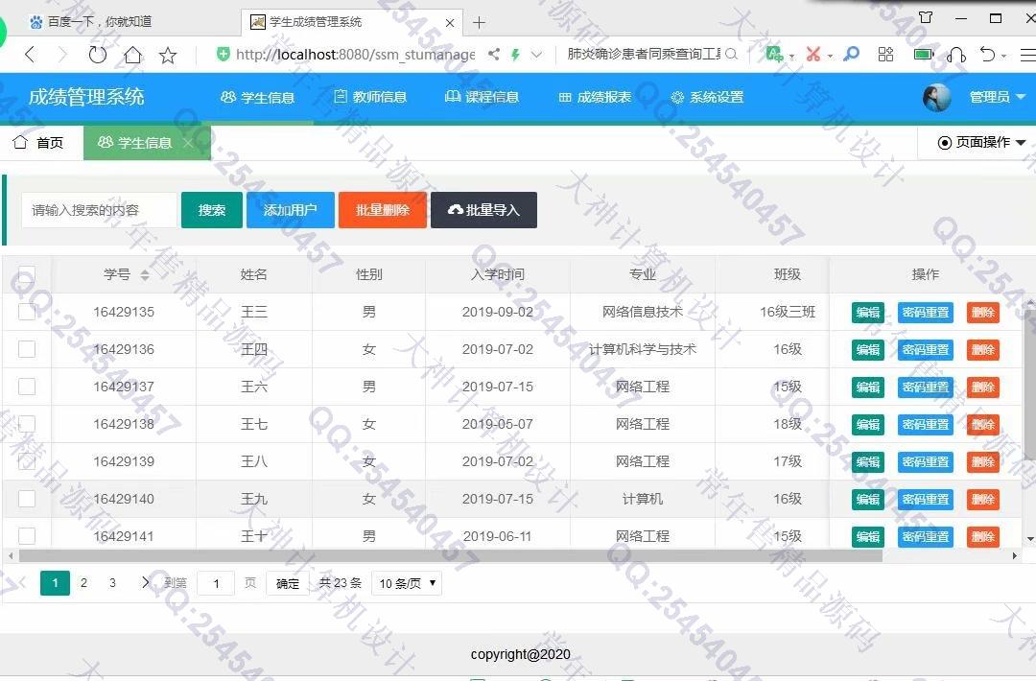Click the 请输入搜索的内容 search field
This screenshot has width=1036, height=681.
(99, 210)
